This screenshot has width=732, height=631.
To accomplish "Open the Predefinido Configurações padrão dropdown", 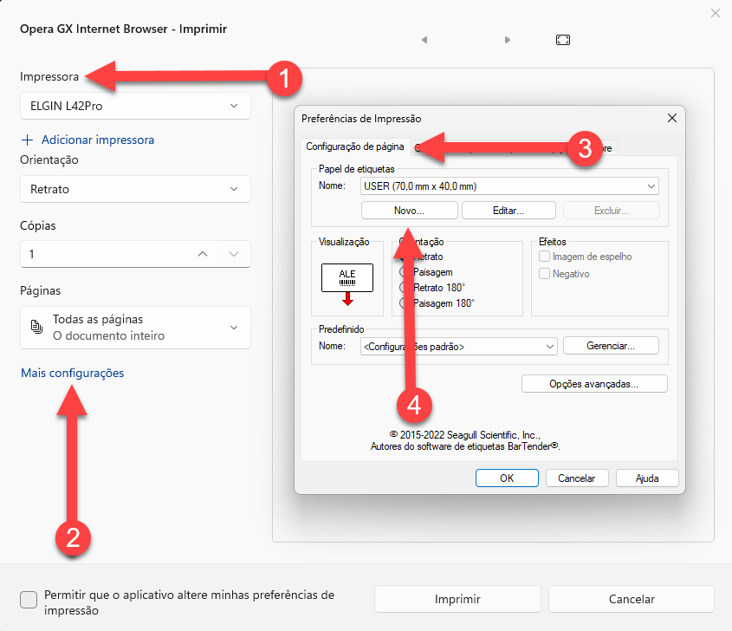I will (x=459, y=347).
